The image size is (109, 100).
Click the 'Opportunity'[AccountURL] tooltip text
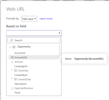click(88, 59)
